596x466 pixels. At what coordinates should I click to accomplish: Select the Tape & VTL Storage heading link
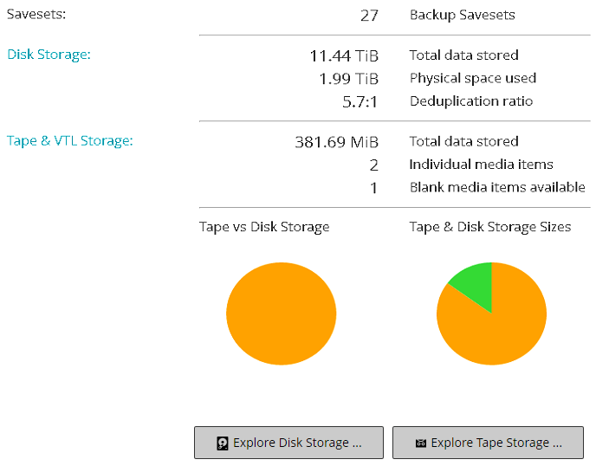pos(70,140)
